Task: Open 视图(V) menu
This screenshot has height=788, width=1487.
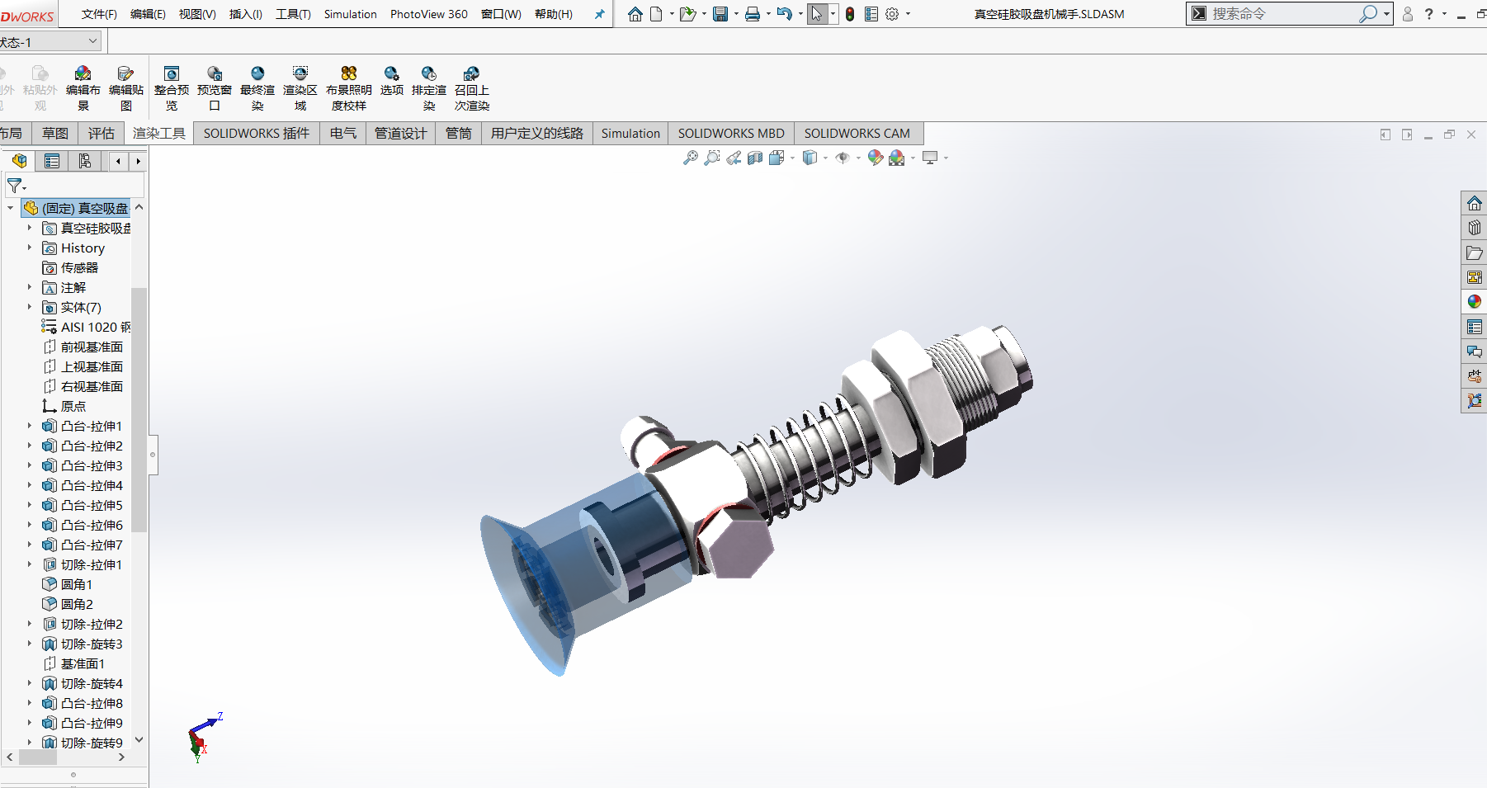Action: tap(197, 14)
